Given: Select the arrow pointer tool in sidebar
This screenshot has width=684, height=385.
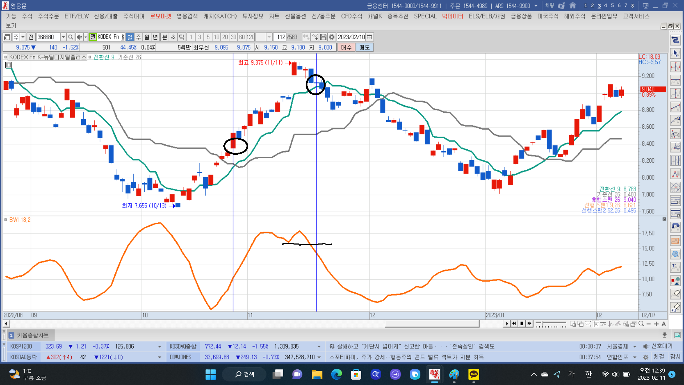Looking at the screenshot, I should click(x=675, y=53).
